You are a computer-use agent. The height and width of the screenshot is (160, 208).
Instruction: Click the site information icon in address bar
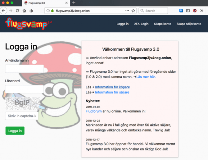pos(48,11)
